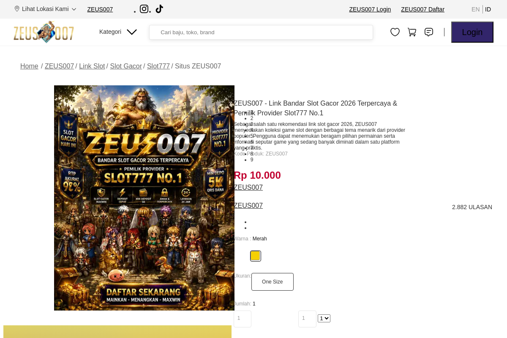Click the search box 'Cari baju, toko, brand'
507x338 pixels.
click(261, 33)
